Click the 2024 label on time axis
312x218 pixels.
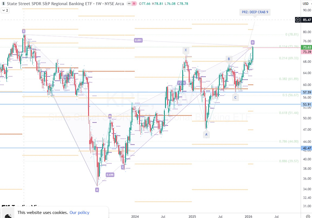135,216
